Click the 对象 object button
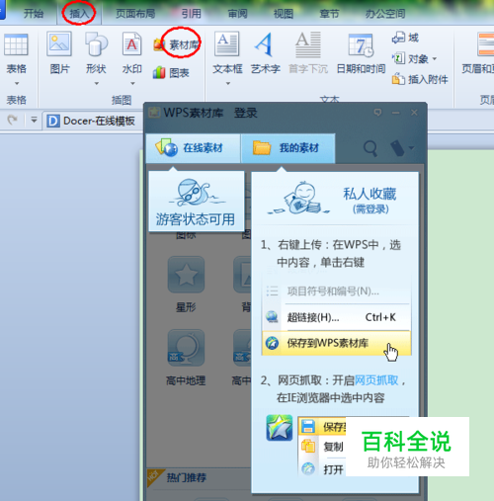This screenshot has height=501, width=494. [410, 59]
